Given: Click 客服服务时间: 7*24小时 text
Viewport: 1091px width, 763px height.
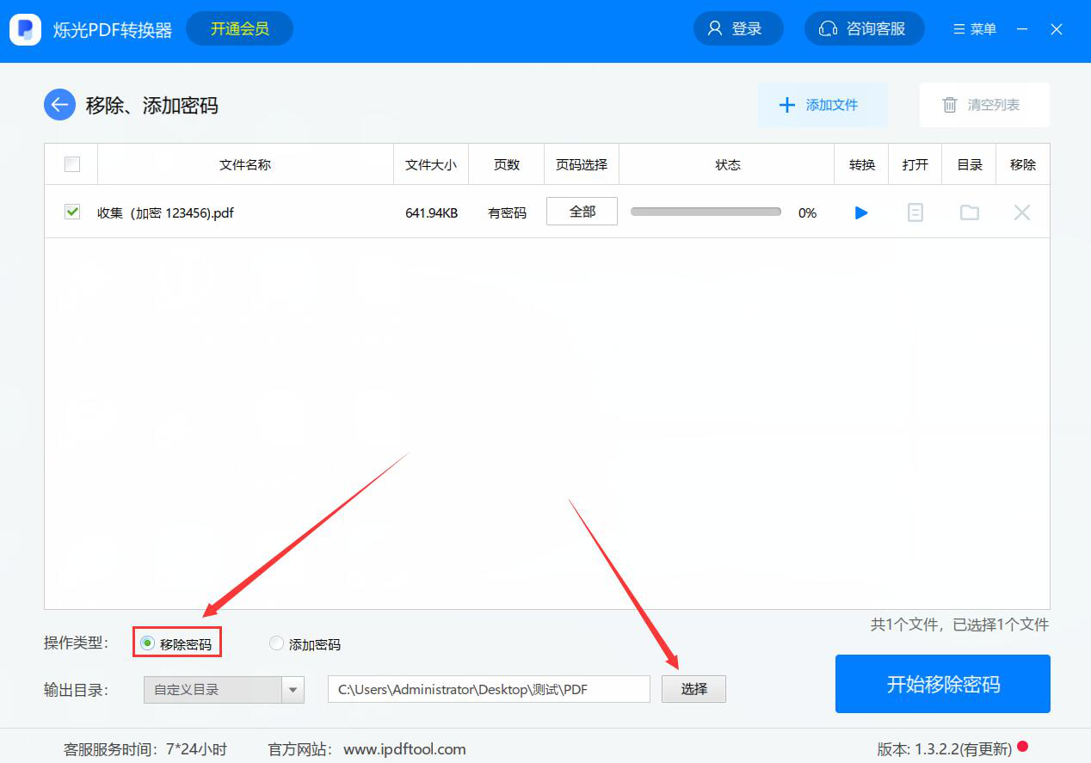Looking at the screenshot, I should tap(145, 749).
